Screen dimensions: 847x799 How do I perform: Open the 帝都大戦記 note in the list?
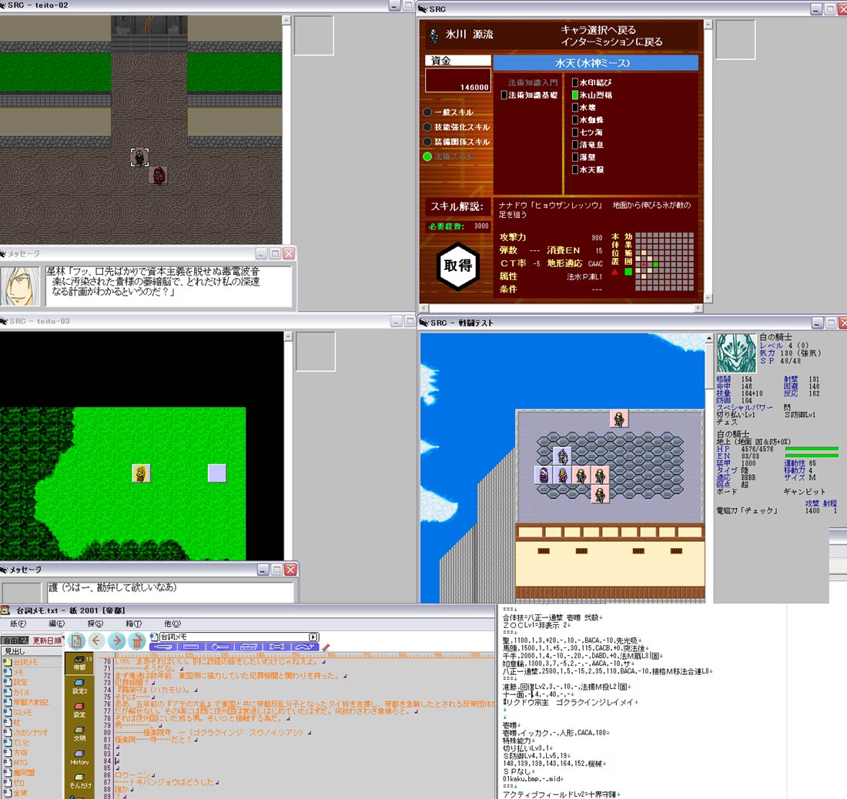pos(32,702)
